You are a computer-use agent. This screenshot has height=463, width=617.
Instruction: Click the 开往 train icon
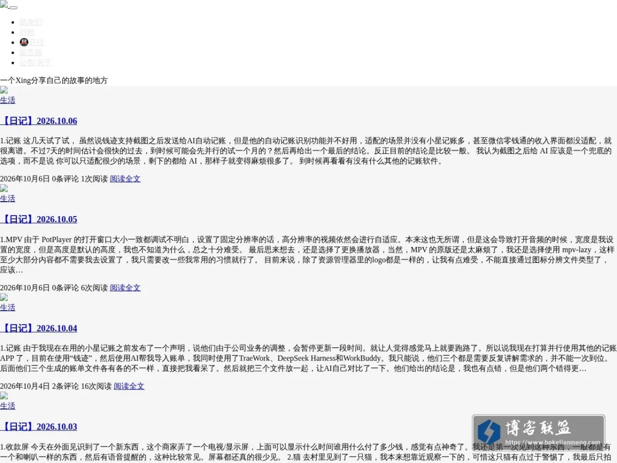point(24,42)
